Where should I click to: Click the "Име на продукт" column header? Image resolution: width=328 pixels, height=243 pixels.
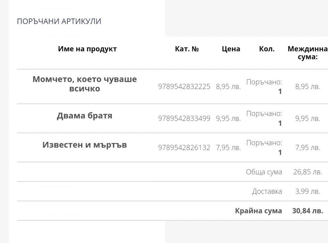(87, 49)
